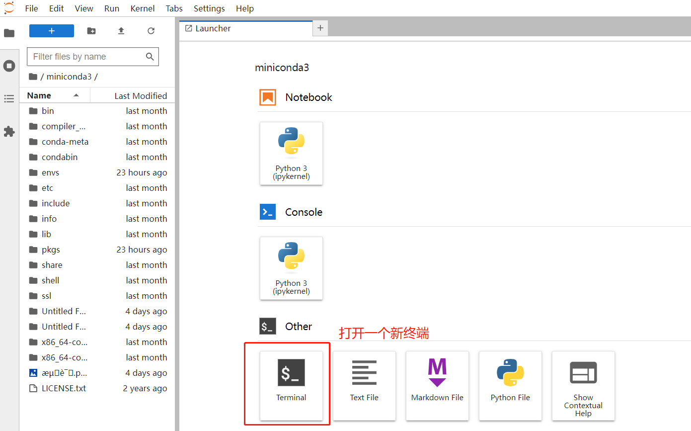
Task: Select the info folder
Action: click(x=97, y=219)
